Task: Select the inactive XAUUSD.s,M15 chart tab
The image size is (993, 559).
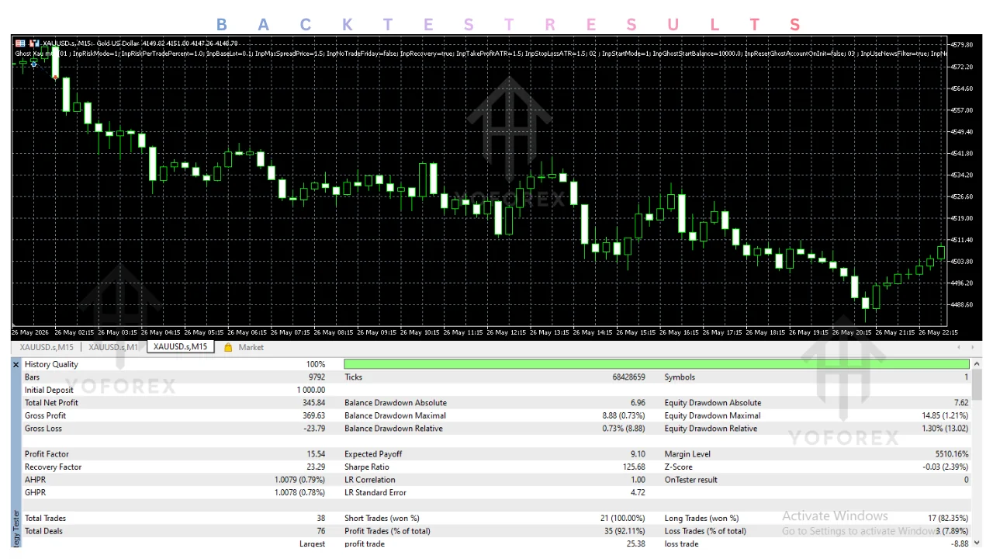Action: [x=47, y=347]
